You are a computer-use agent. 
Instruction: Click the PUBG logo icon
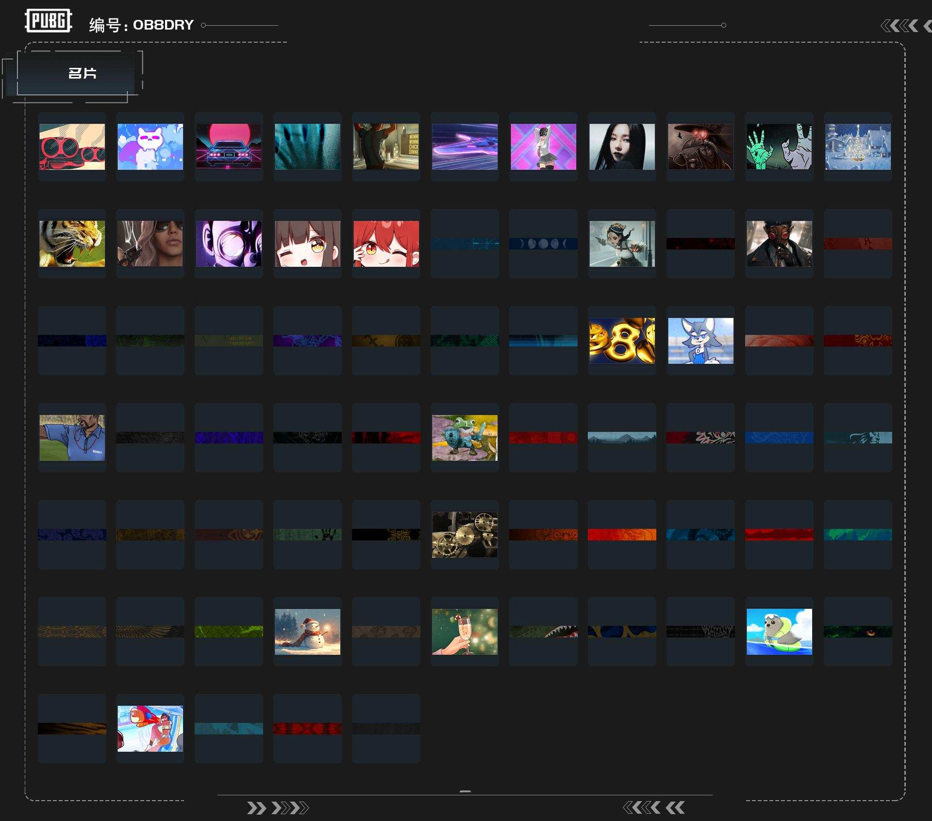coord(49,21)
